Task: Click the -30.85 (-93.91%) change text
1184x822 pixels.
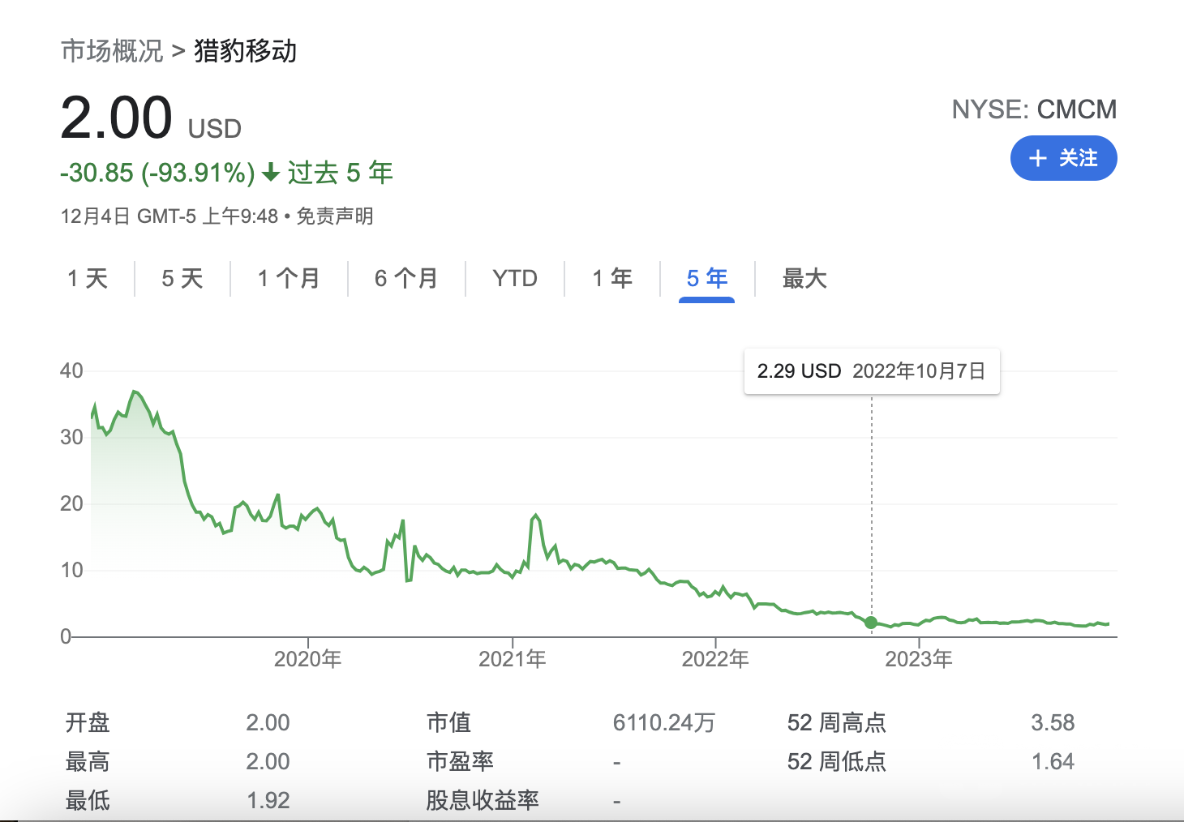Action: (157, 173)
